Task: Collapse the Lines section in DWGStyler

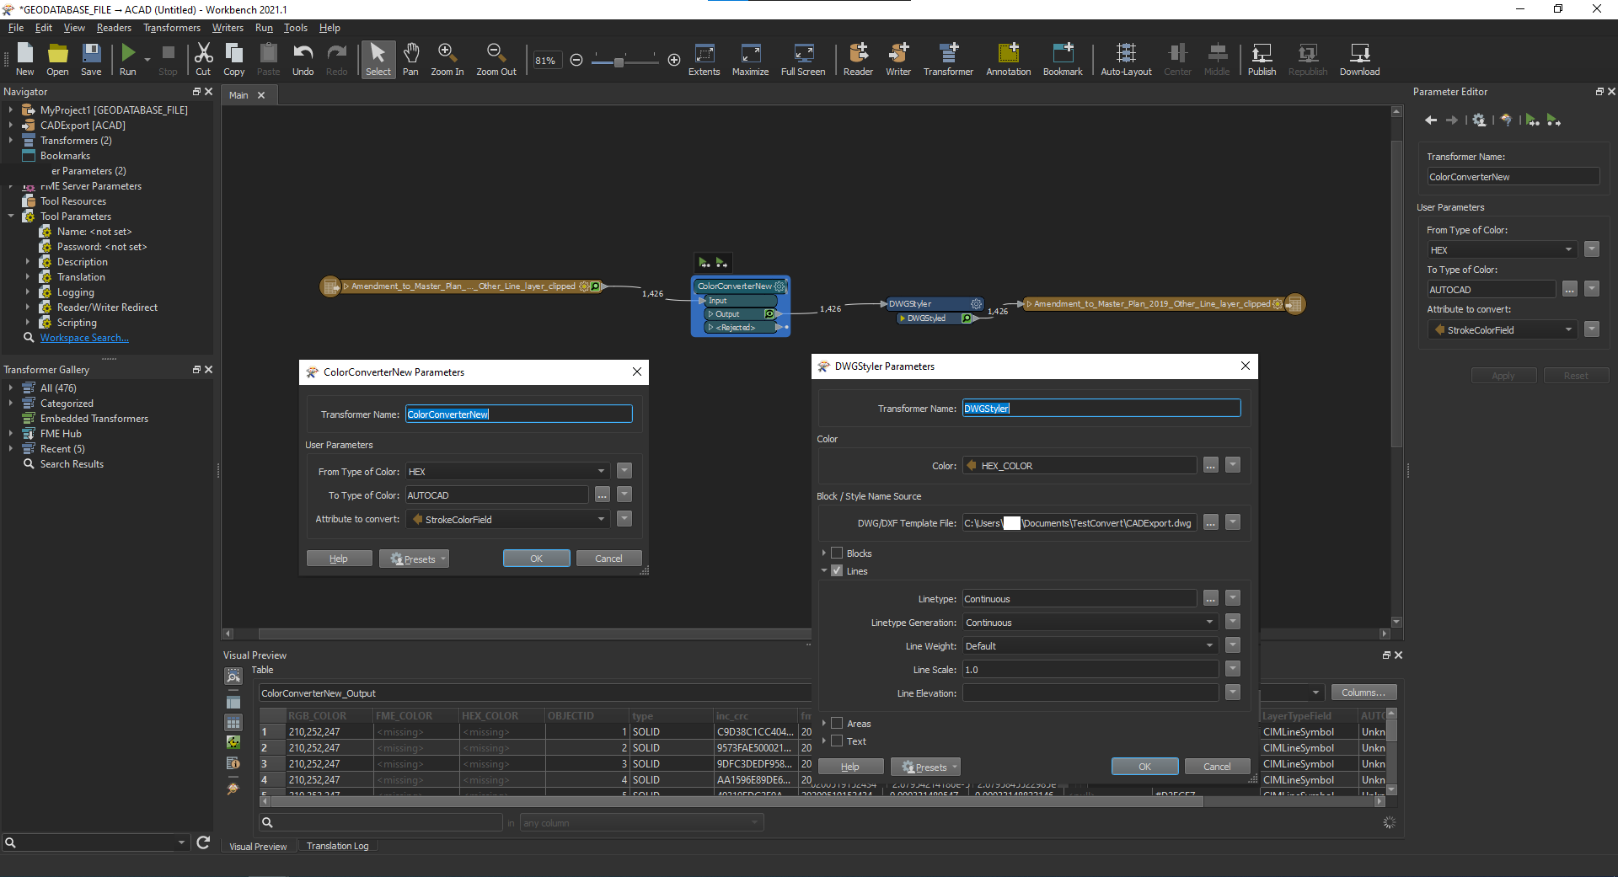Action: (x=824, y=570)
